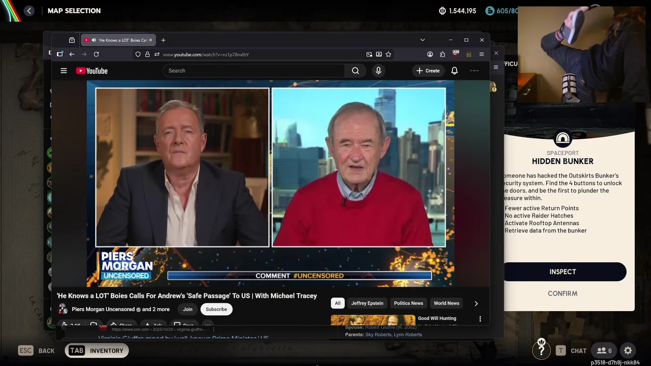Open a new browser tab
Viewport: 651px width, 366px height.
pyautogui.click(x=163, y=40)
